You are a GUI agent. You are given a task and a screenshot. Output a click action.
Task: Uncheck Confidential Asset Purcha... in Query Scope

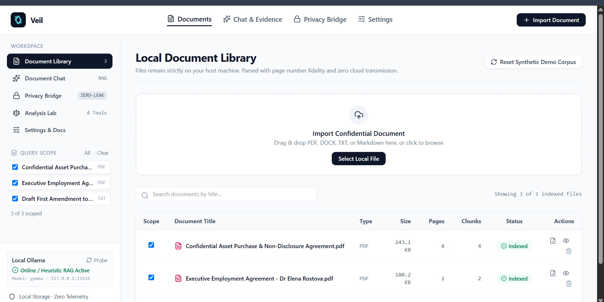(x=15, y=167)
